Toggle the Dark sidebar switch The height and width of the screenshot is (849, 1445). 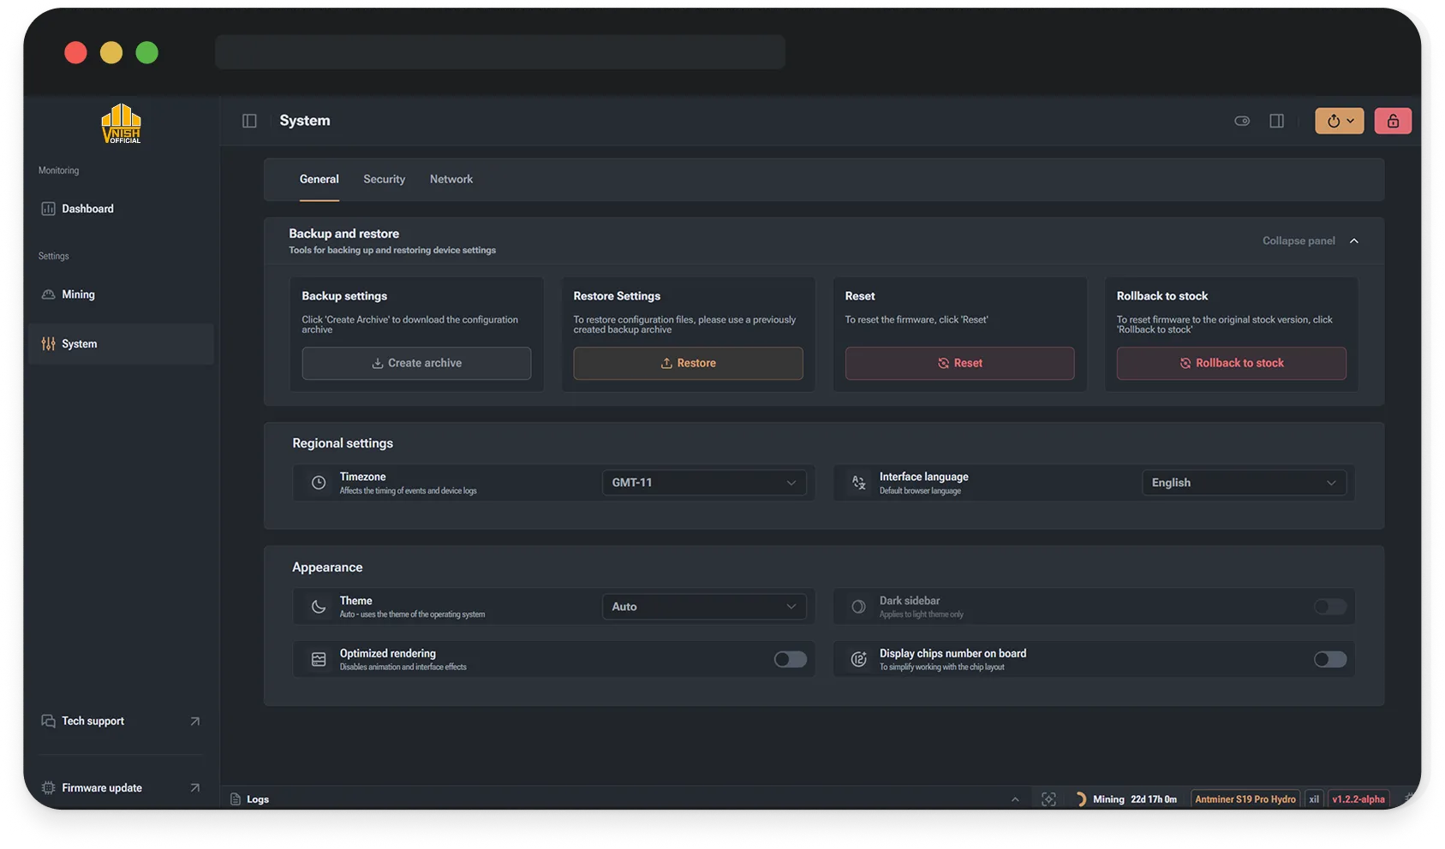click(1329, 607)
